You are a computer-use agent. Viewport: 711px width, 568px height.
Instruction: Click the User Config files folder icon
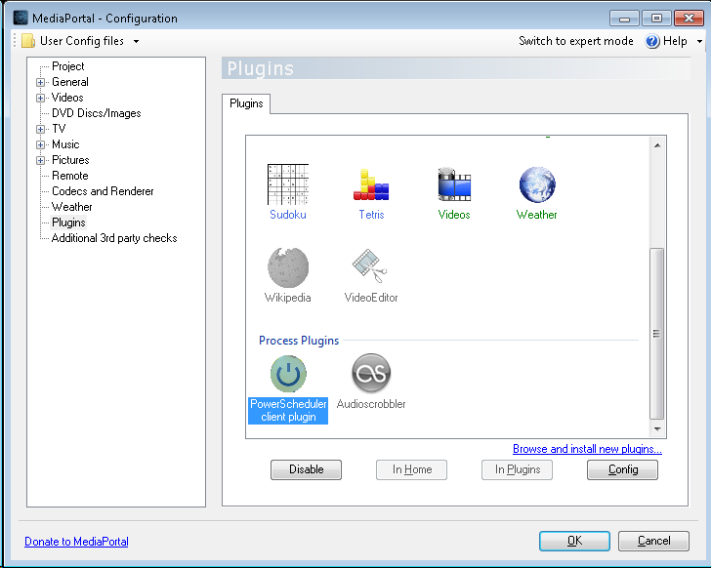click(28, 41)
